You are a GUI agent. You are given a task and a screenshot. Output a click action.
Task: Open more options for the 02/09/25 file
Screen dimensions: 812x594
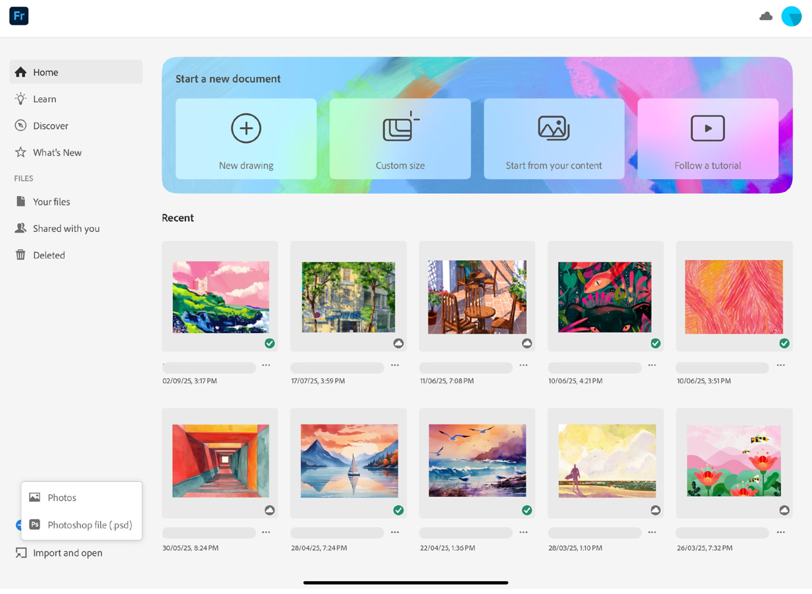point(266,364)
